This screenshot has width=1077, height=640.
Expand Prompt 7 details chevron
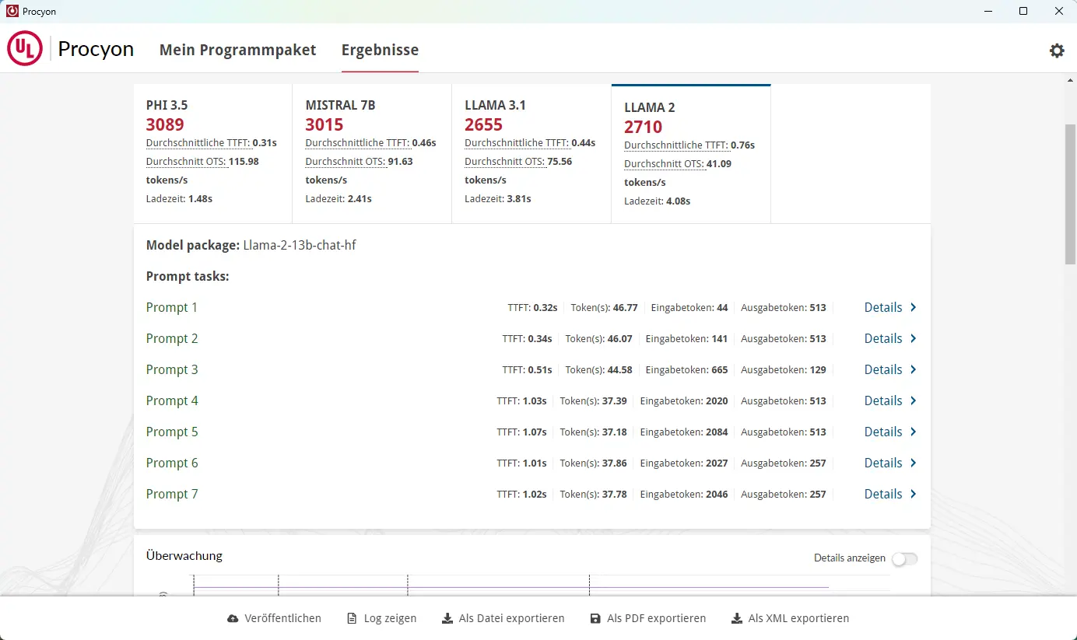coord(914,495)
